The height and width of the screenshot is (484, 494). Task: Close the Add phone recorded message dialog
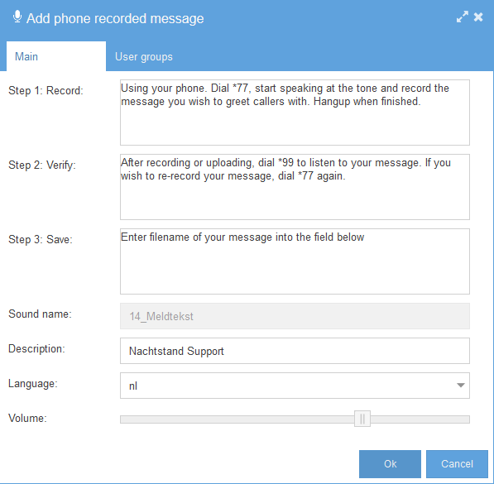coord(478,17)
